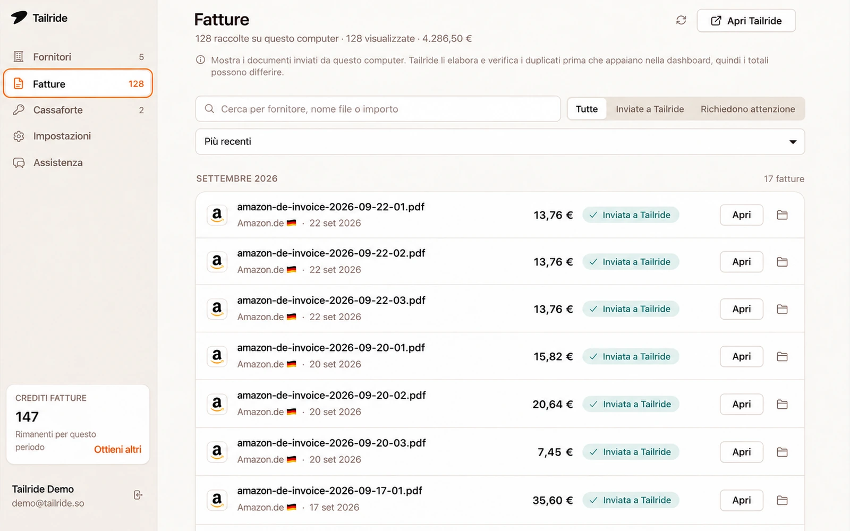Show folder for amazon-de-invoice-2026-09-20-02.pdf
The width and height of the screenshot is (850, 531).
coord(782,404)
